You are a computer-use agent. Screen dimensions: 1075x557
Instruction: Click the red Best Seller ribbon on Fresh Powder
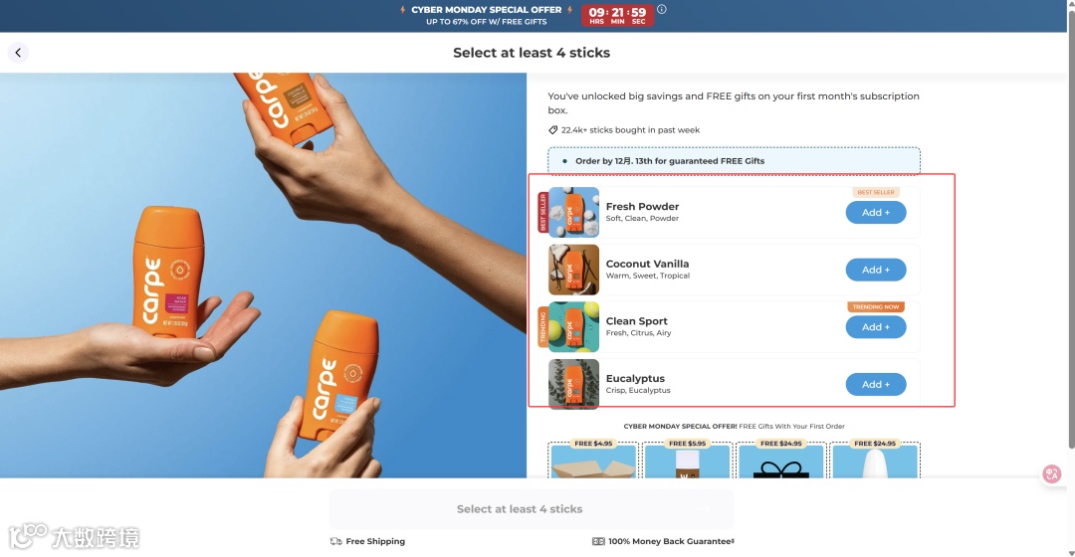tap(543, 213)
